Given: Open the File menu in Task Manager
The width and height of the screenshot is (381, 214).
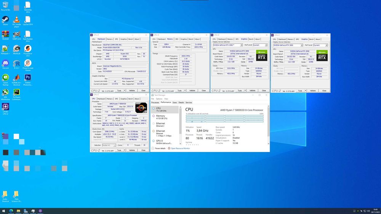Looking at the screenshot, I should [153, 99].
